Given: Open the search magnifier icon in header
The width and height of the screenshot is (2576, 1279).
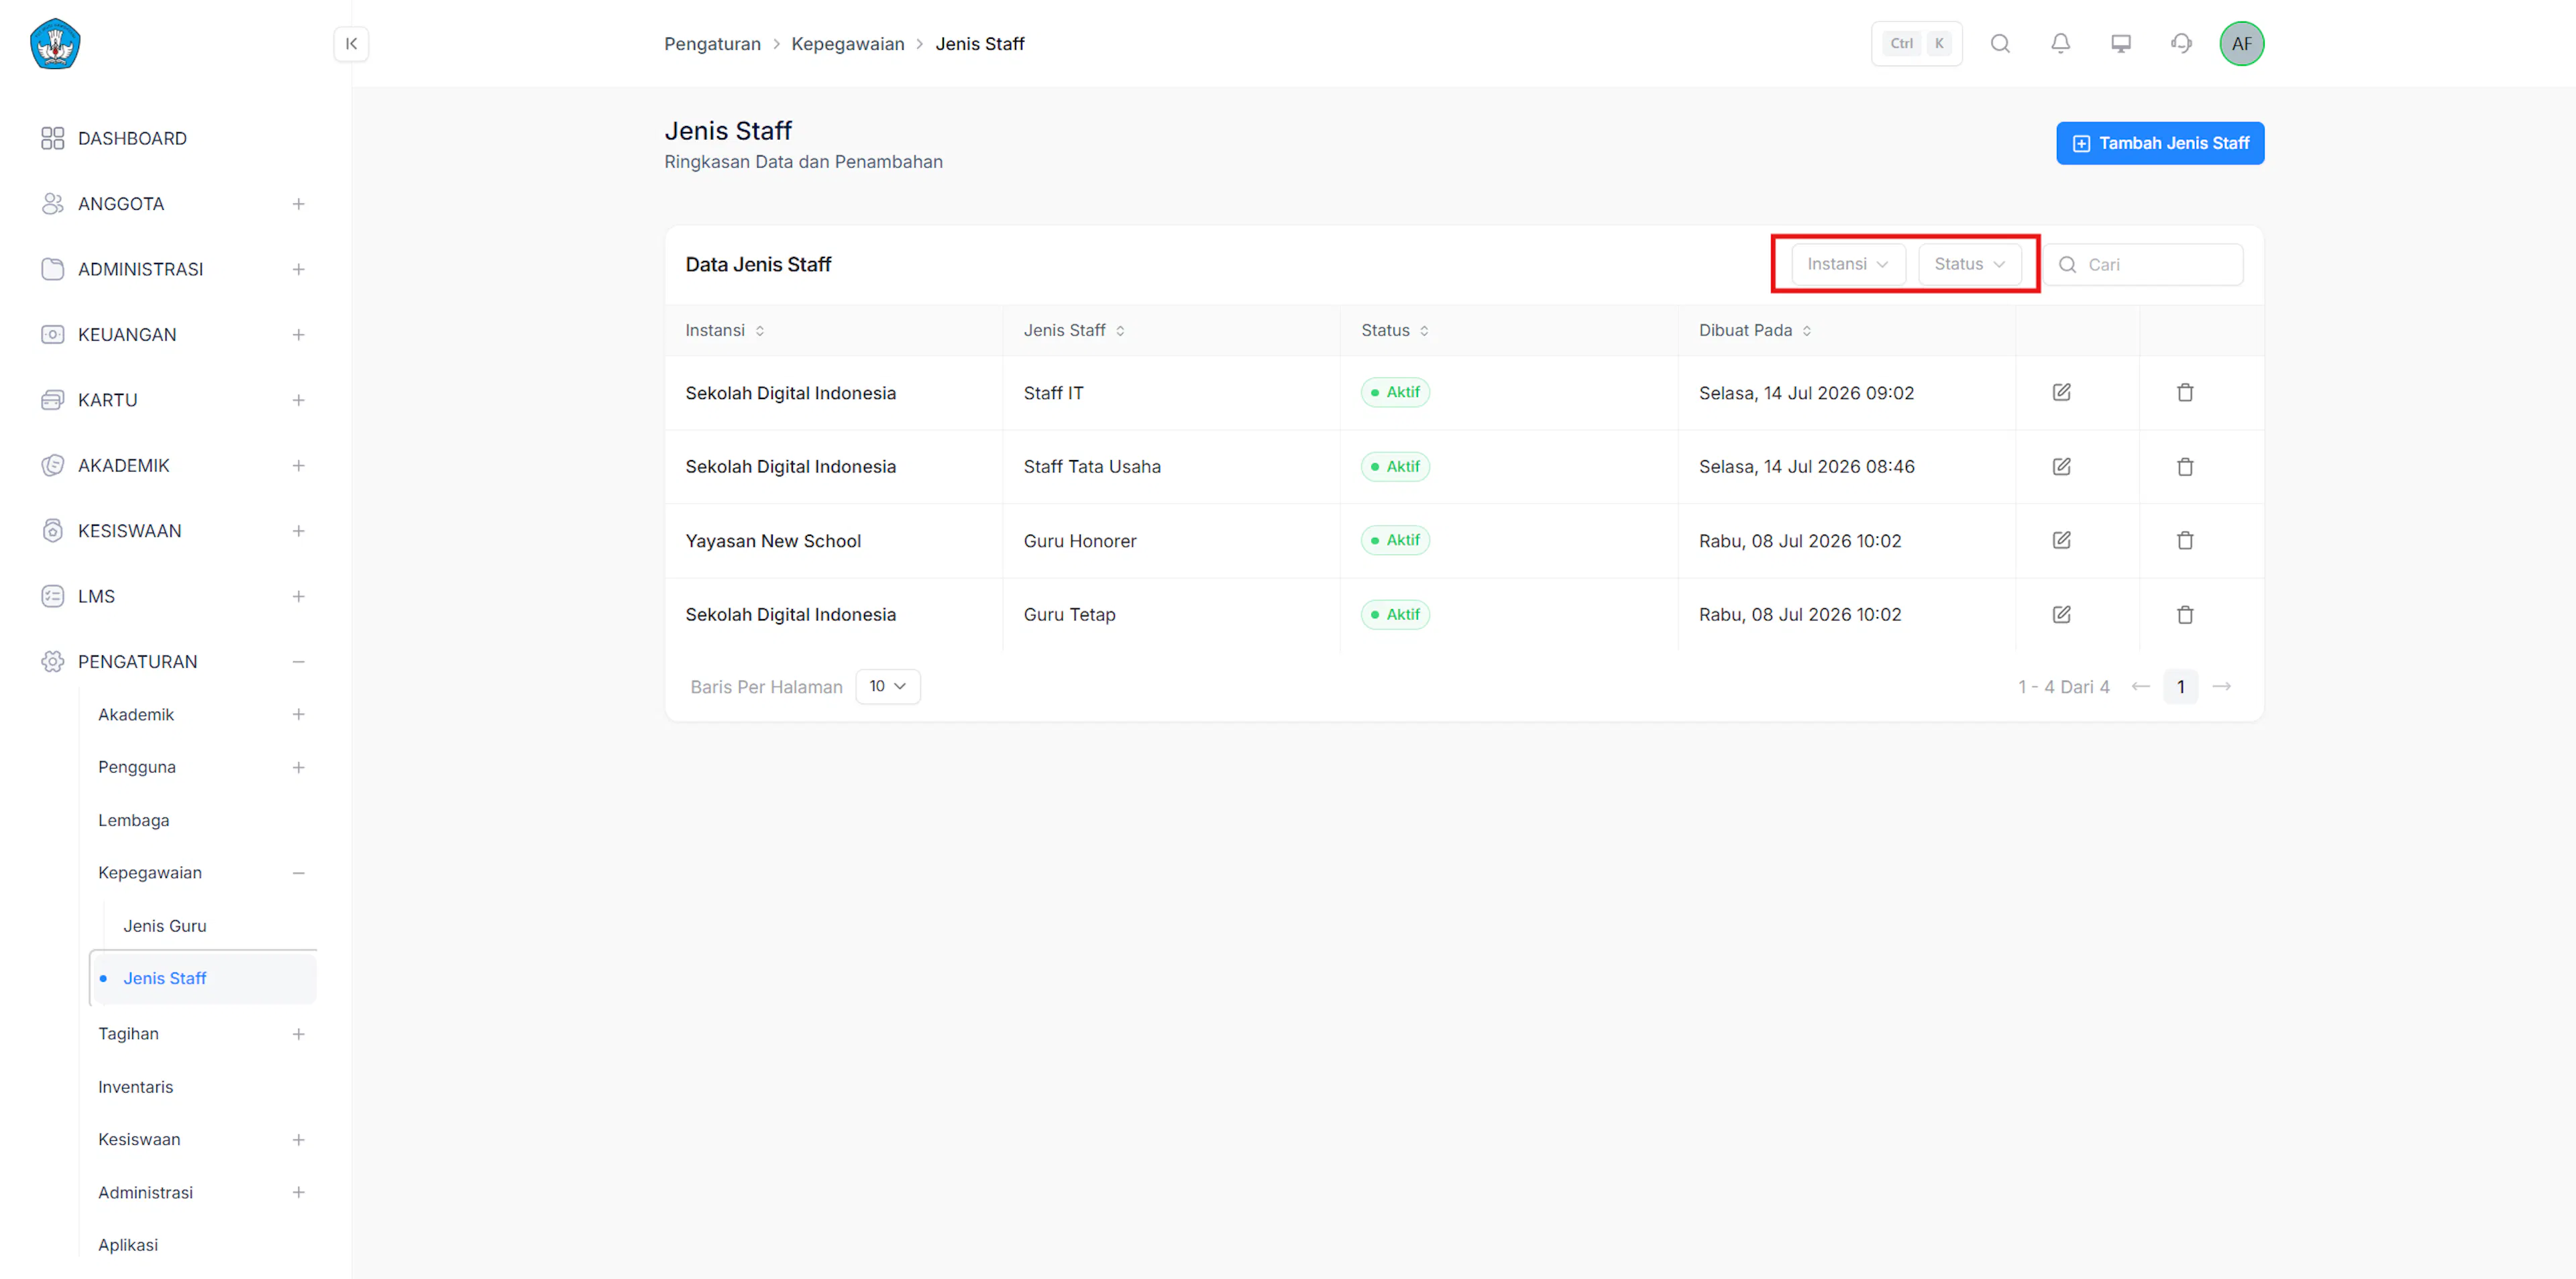Looking at the screenshot, I should (x=2000, y=43).
